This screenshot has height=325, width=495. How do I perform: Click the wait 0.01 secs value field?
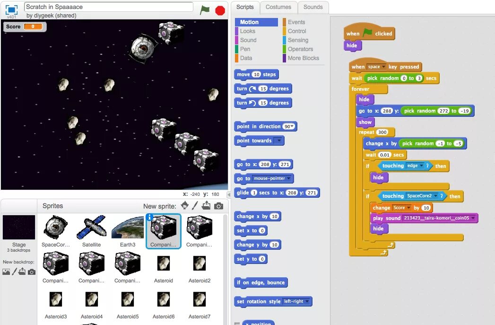[385, 155]
